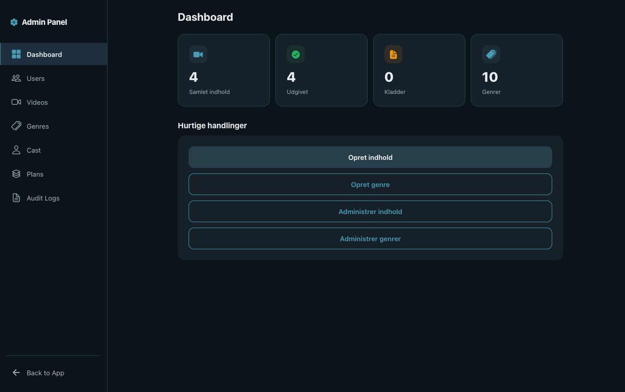The image size is (625, 392).
Task: Click the Kladder label
Action: [x=395, y=92]
